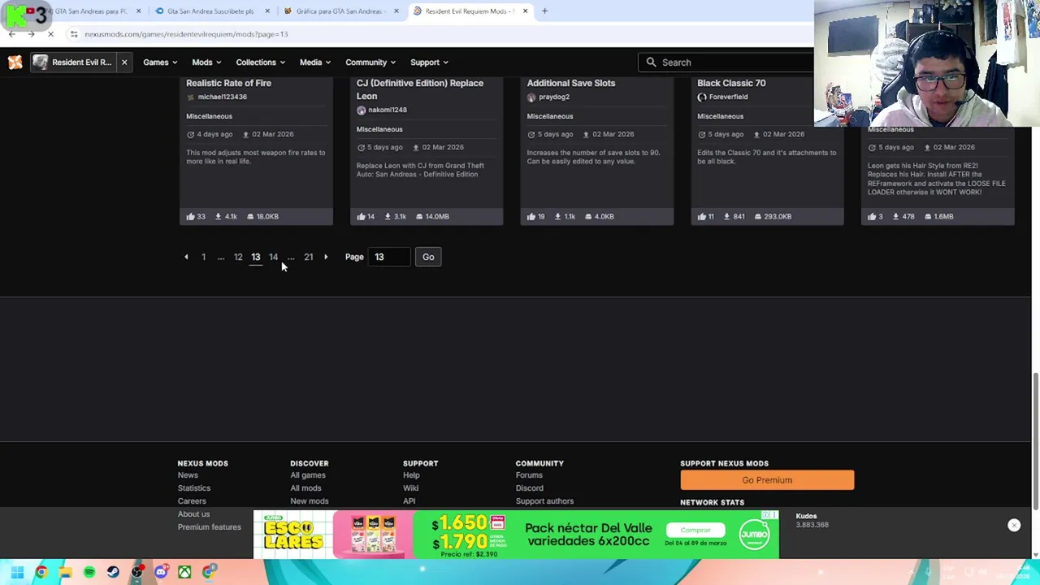Click thumbs-up icon on Leon hair mod card
The image size is (1040, 585).
click(x=872, y=216)
